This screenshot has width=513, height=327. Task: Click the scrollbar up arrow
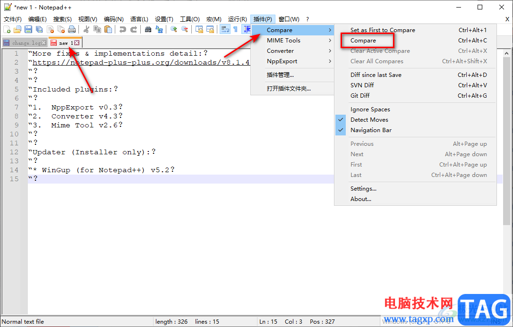coord(506,53)
